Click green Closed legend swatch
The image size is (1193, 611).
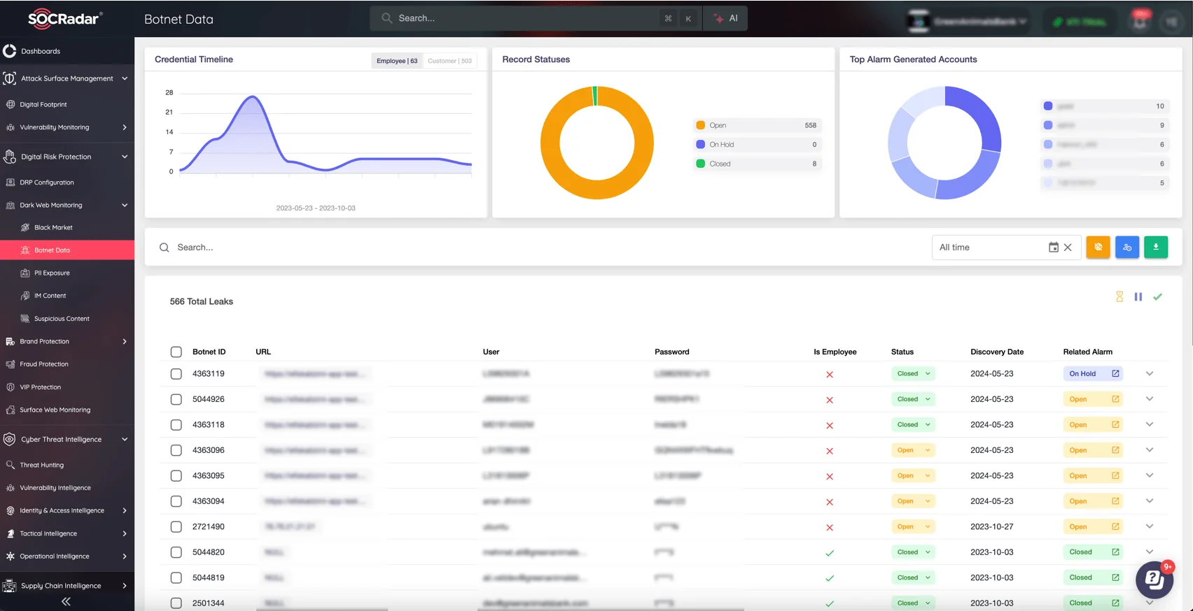pyautogui.click(x=700, y=164)
